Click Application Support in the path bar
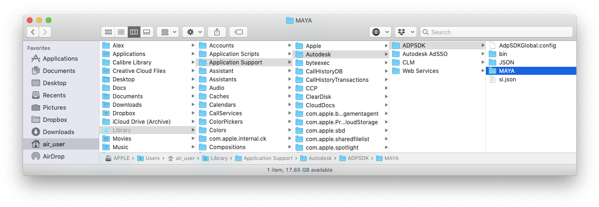The width and height of the screenshot is (599, 207). 264,159
